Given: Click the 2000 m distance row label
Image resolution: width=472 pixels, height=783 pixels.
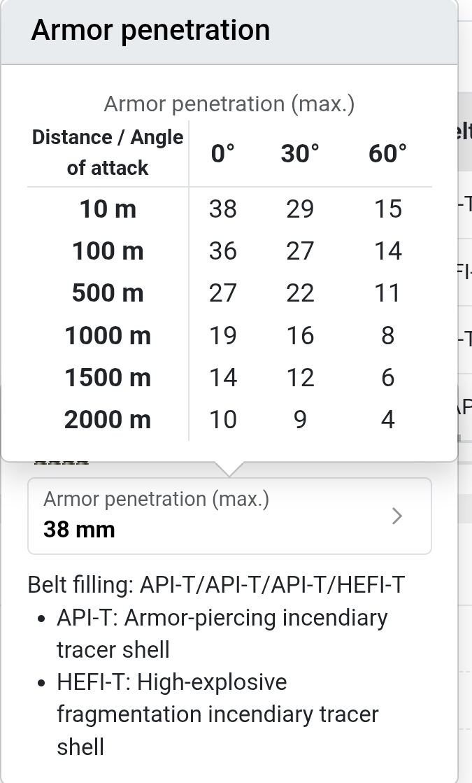Looking at the screenshot, I should pyautogui.click(x=108, y=420).
